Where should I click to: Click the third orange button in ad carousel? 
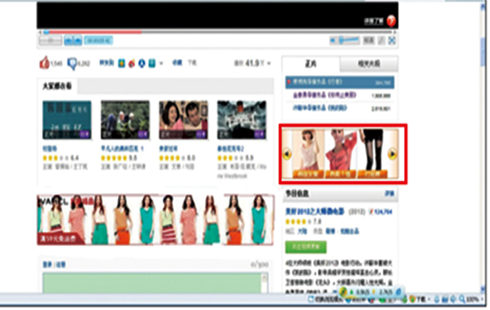(x=372, y=174)
